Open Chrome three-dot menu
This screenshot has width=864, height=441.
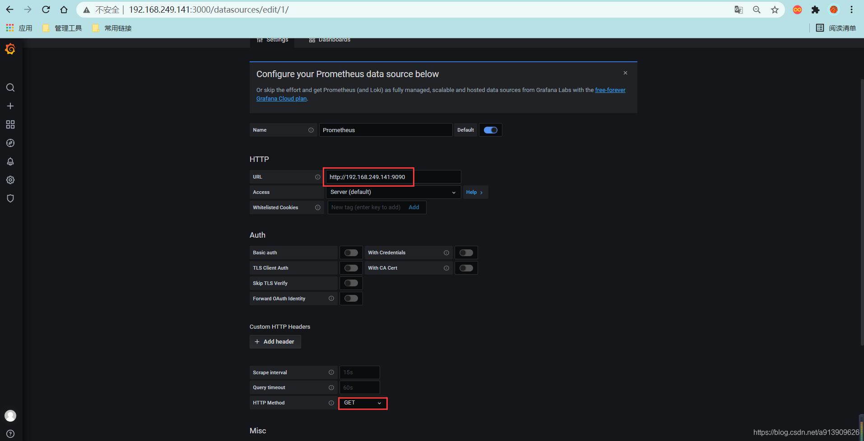click(x=851, y=9)
